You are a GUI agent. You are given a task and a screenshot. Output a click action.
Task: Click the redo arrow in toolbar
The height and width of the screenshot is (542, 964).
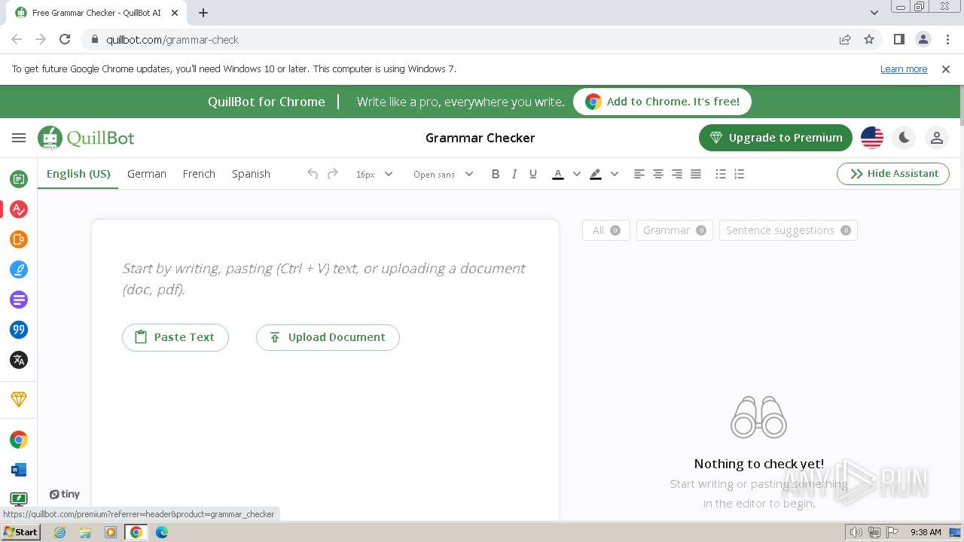point(332,174)
